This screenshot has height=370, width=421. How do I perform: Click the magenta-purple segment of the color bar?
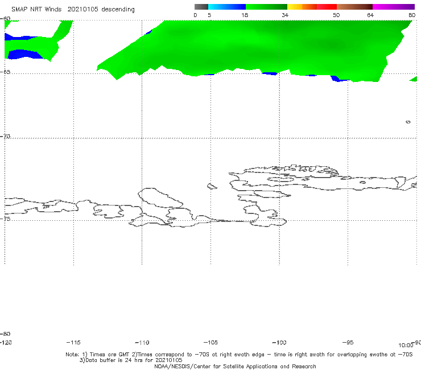394,7
